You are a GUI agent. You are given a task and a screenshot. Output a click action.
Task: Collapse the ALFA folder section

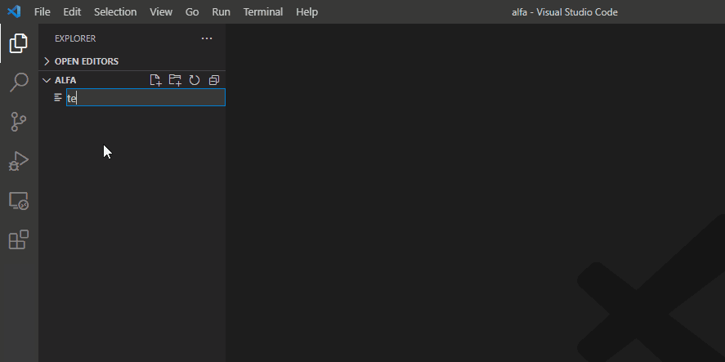(x=65, y=80)
